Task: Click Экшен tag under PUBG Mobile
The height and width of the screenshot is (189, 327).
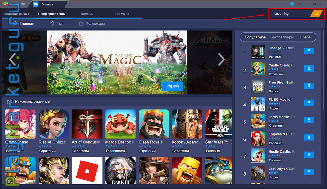Action: tap(274, 108)
